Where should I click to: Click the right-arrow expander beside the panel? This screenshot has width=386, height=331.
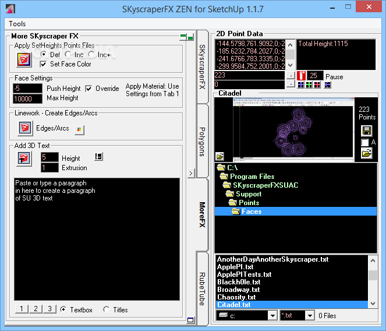click(x=191, y=173)
